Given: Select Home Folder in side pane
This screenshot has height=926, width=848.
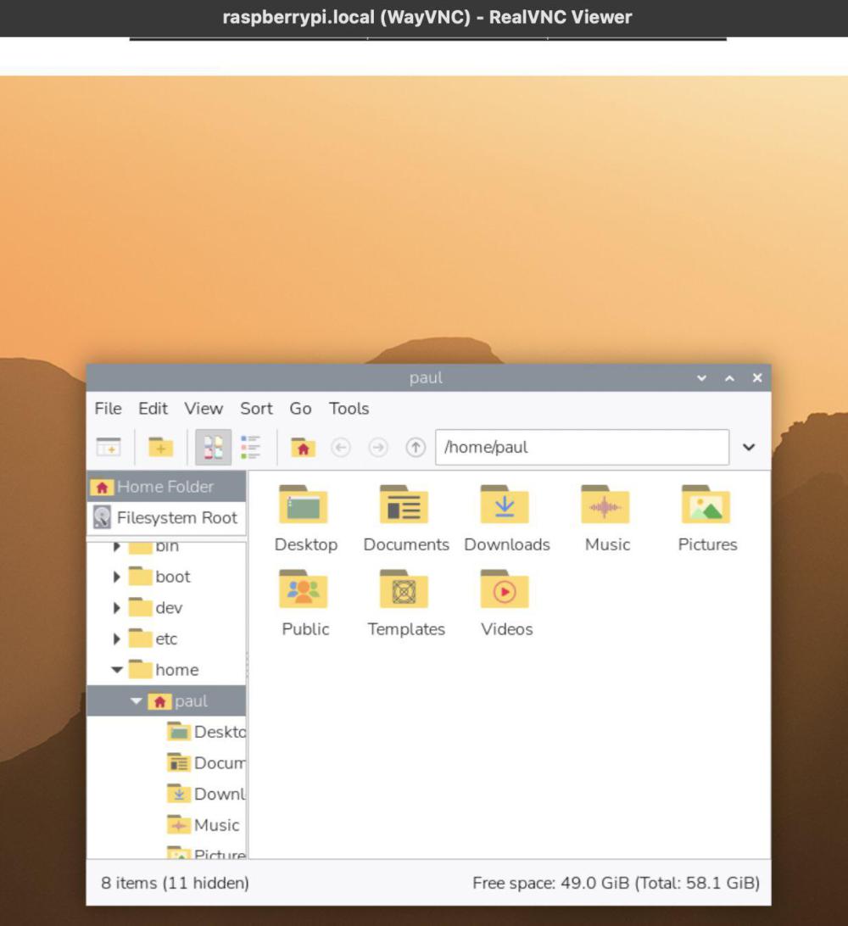Looking at the screenshot, I should (x=165, y=487).
